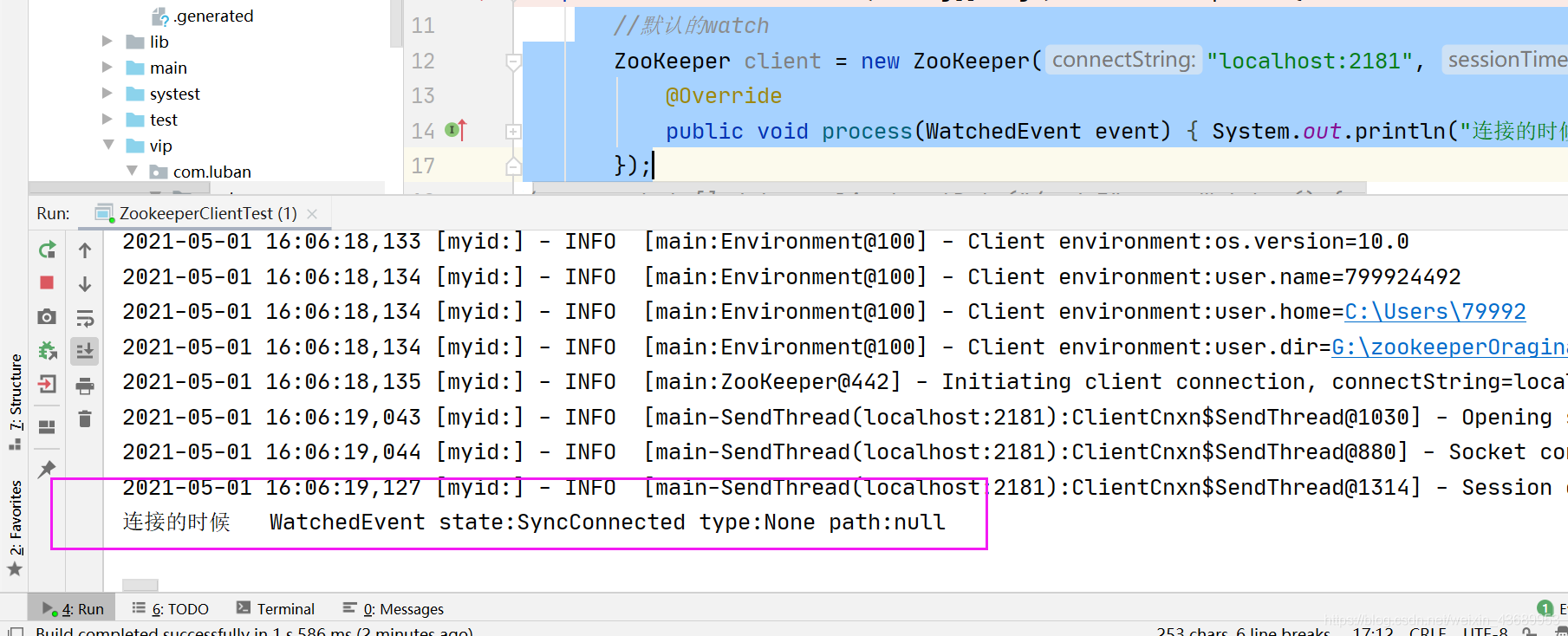
Task: Click the os.version=10.0 log line
Action: tap(765, 241)
